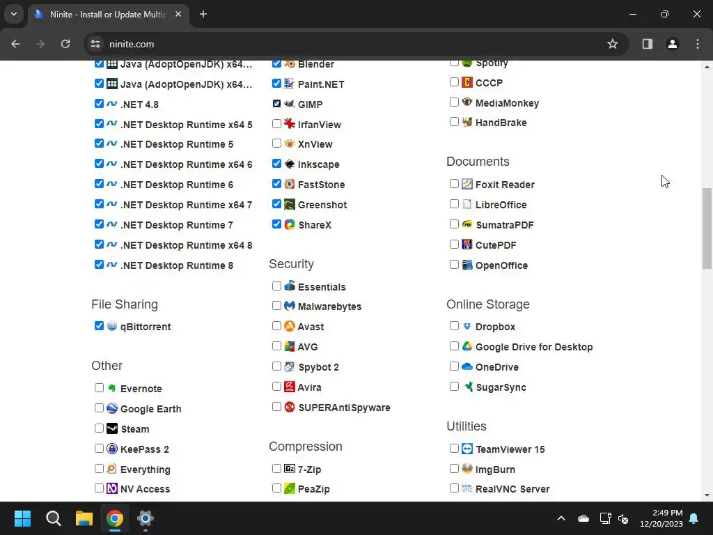Uncheck the .NET 4.8 checkbox

(99, 103)
